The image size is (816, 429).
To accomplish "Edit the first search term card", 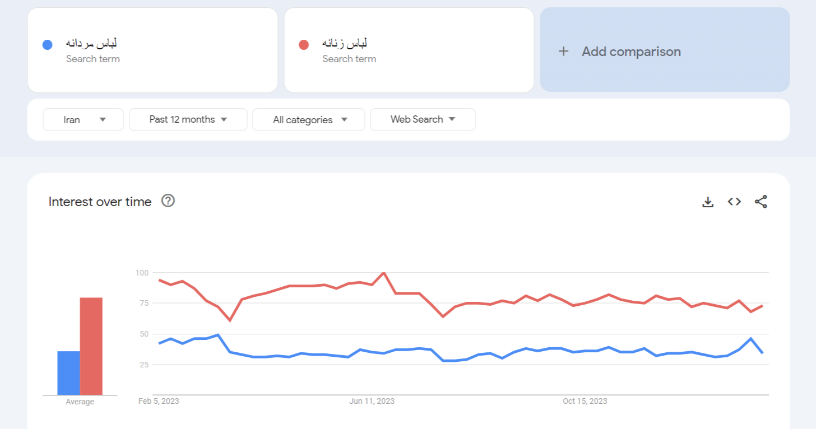I will point(152,50).
